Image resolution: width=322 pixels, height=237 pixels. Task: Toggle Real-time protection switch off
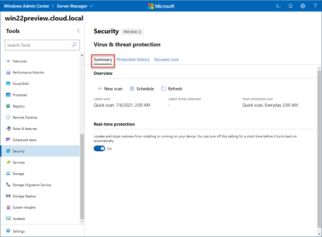pos(99,149)
